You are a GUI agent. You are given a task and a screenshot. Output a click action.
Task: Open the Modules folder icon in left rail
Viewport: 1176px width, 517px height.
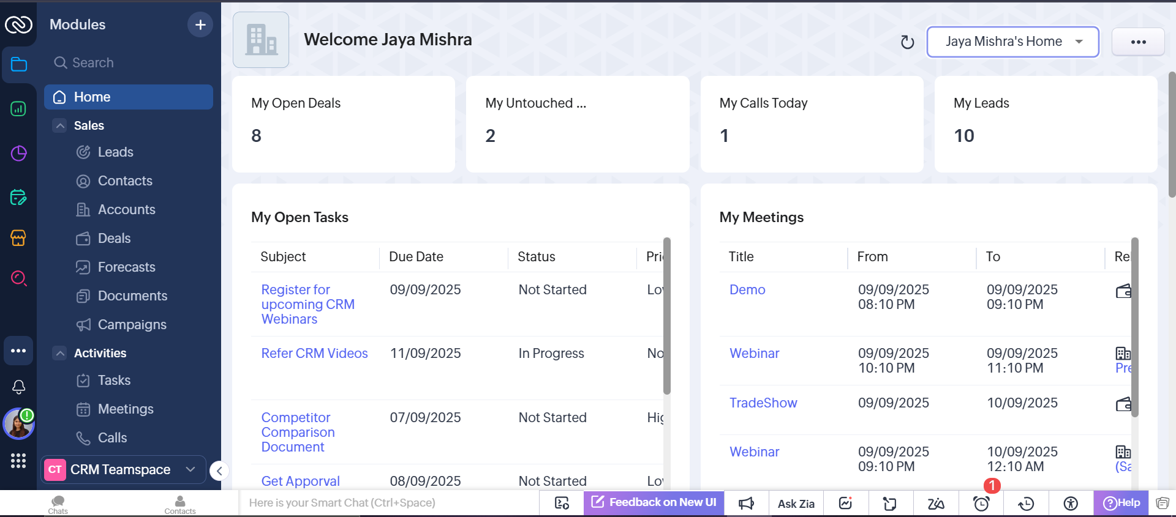[x=18, y=64]
